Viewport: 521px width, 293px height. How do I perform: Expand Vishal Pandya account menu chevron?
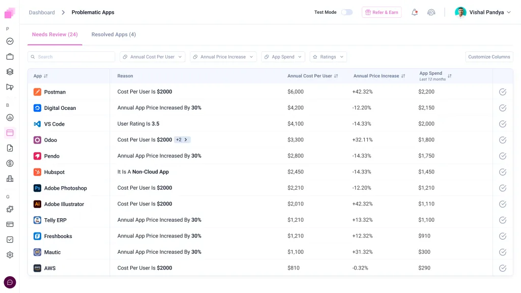(509, 12)
